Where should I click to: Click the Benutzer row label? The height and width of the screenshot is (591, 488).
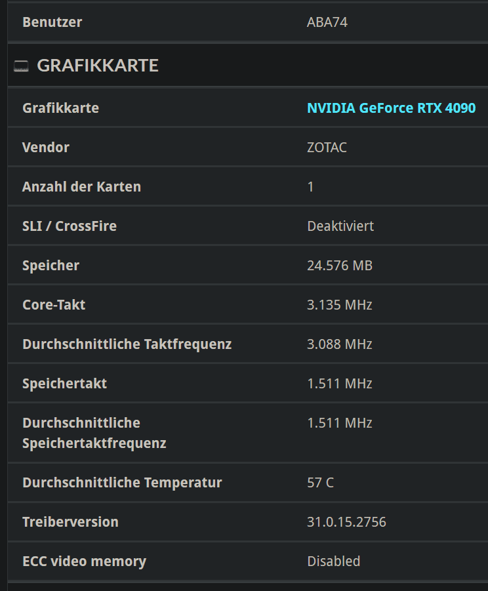(x=52, y=22)
